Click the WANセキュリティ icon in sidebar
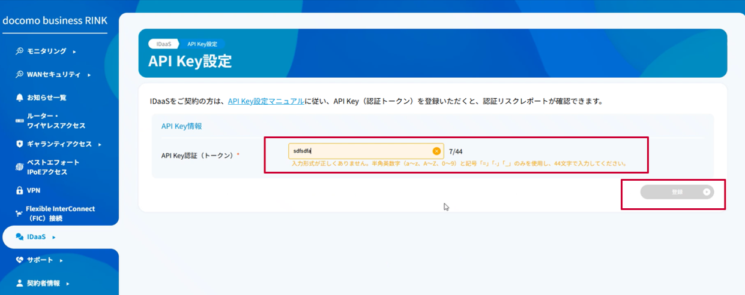This screenshot has height=295, width=745. [20, 75]
